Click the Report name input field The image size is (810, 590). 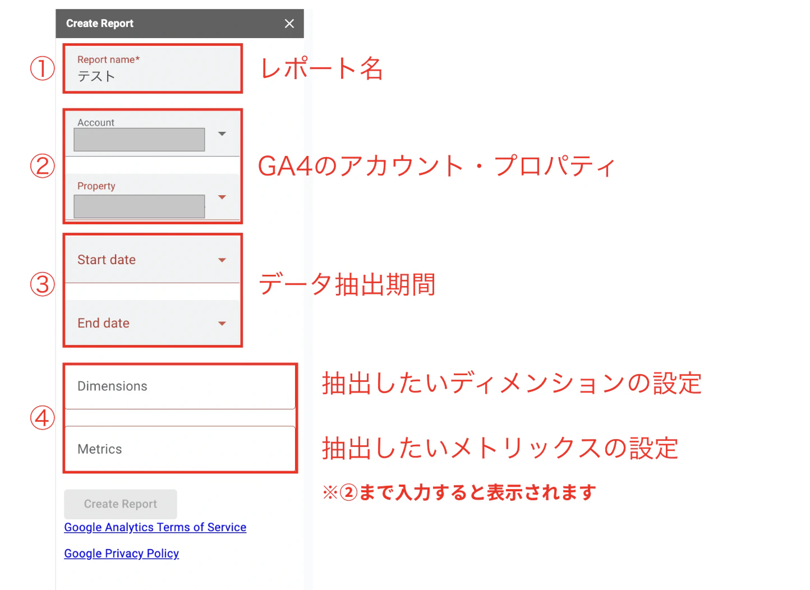pyautogui.click(x=153, y=68)
